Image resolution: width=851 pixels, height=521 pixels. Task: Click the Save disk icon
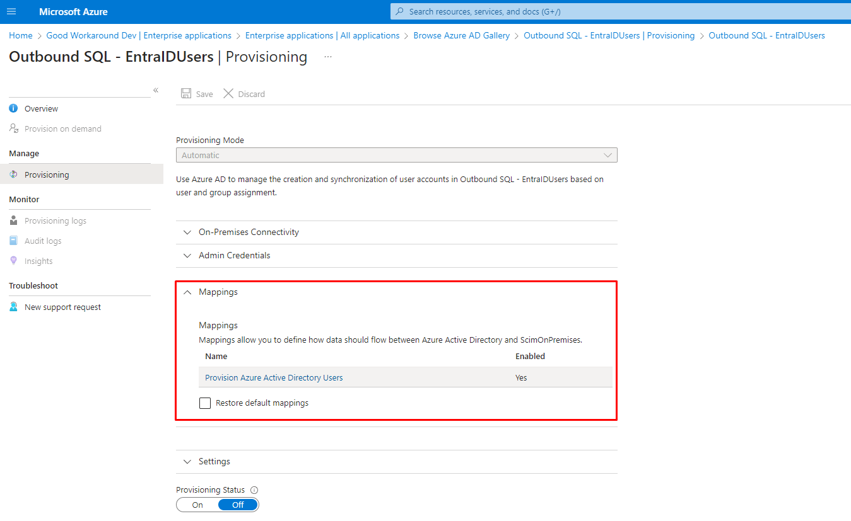coord(186,94)
